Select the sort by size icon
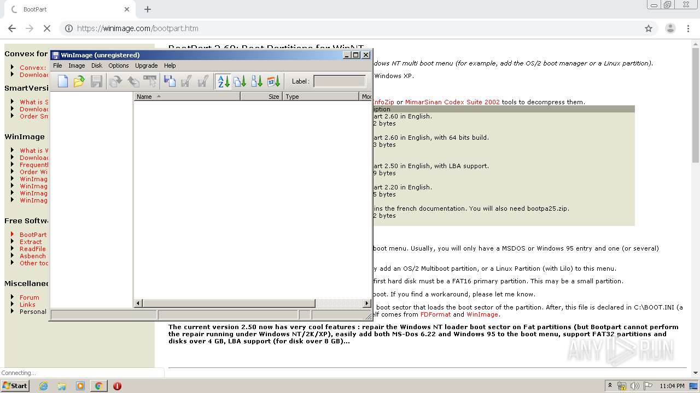Viewport: 700px width, 393px height. [240, 81]
